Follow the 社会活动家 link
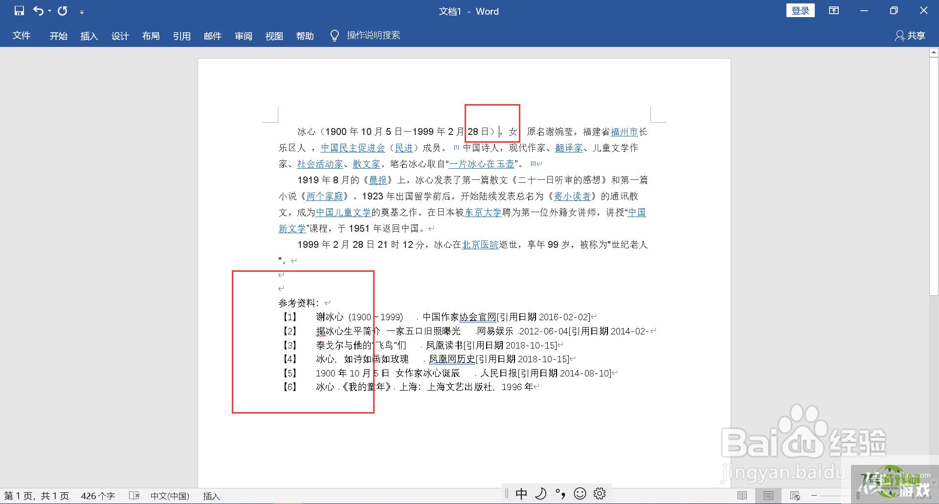 coord(320,164)
